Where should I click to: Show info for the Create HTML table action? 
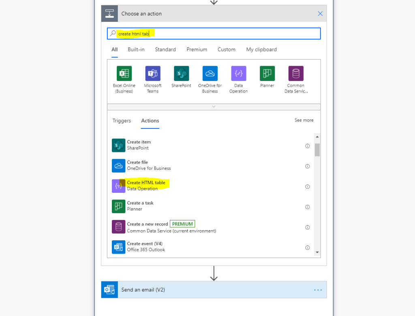point(307,187)
